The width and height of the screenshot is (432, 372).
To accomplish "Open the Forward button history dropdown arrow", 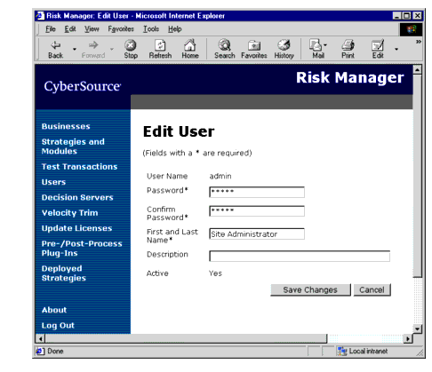I will (112, 49).
